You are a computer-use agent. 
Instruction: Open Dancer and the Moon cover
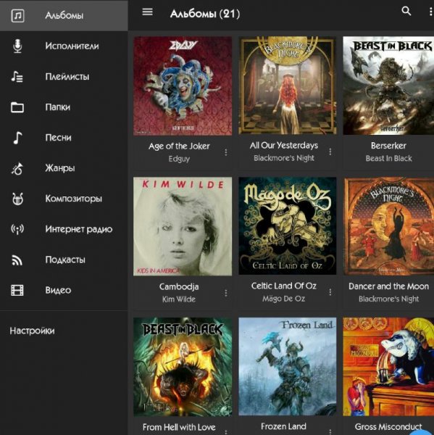click(389, 226)
